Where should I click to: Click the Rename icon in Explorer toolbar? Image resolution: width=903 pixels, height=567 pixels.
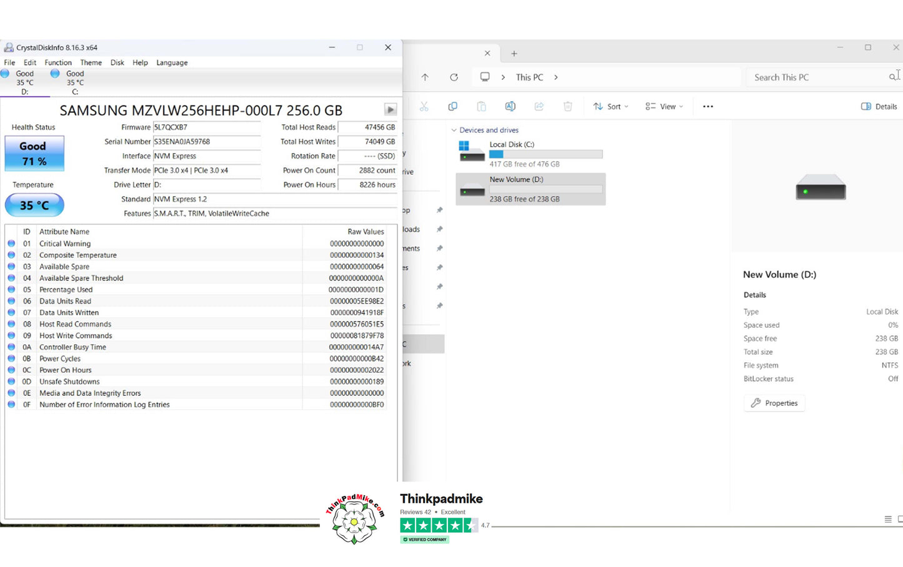[510, 107]
